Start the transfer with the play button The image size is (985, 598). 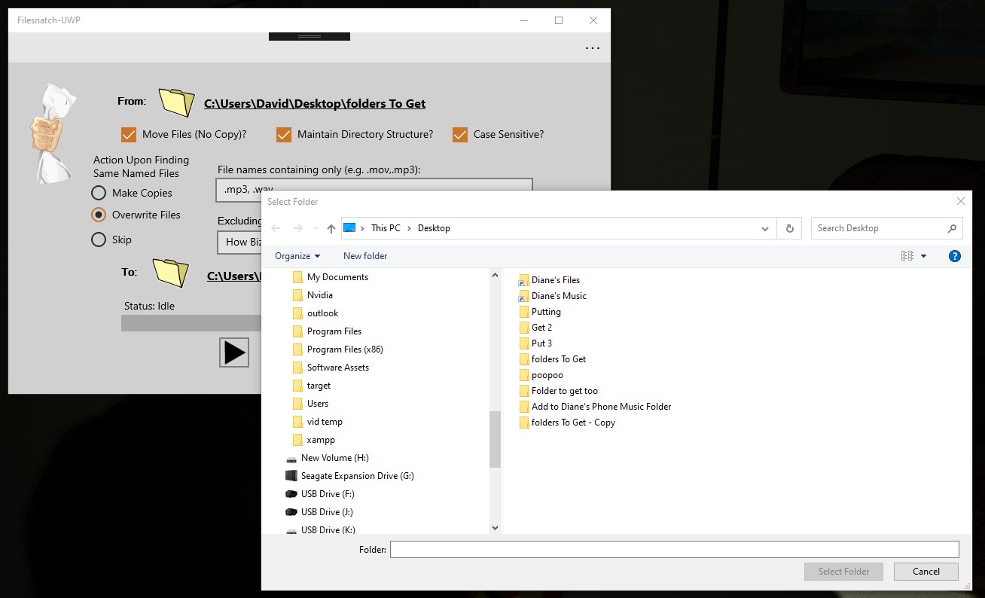pyautogui.click(x=234, y=352)
